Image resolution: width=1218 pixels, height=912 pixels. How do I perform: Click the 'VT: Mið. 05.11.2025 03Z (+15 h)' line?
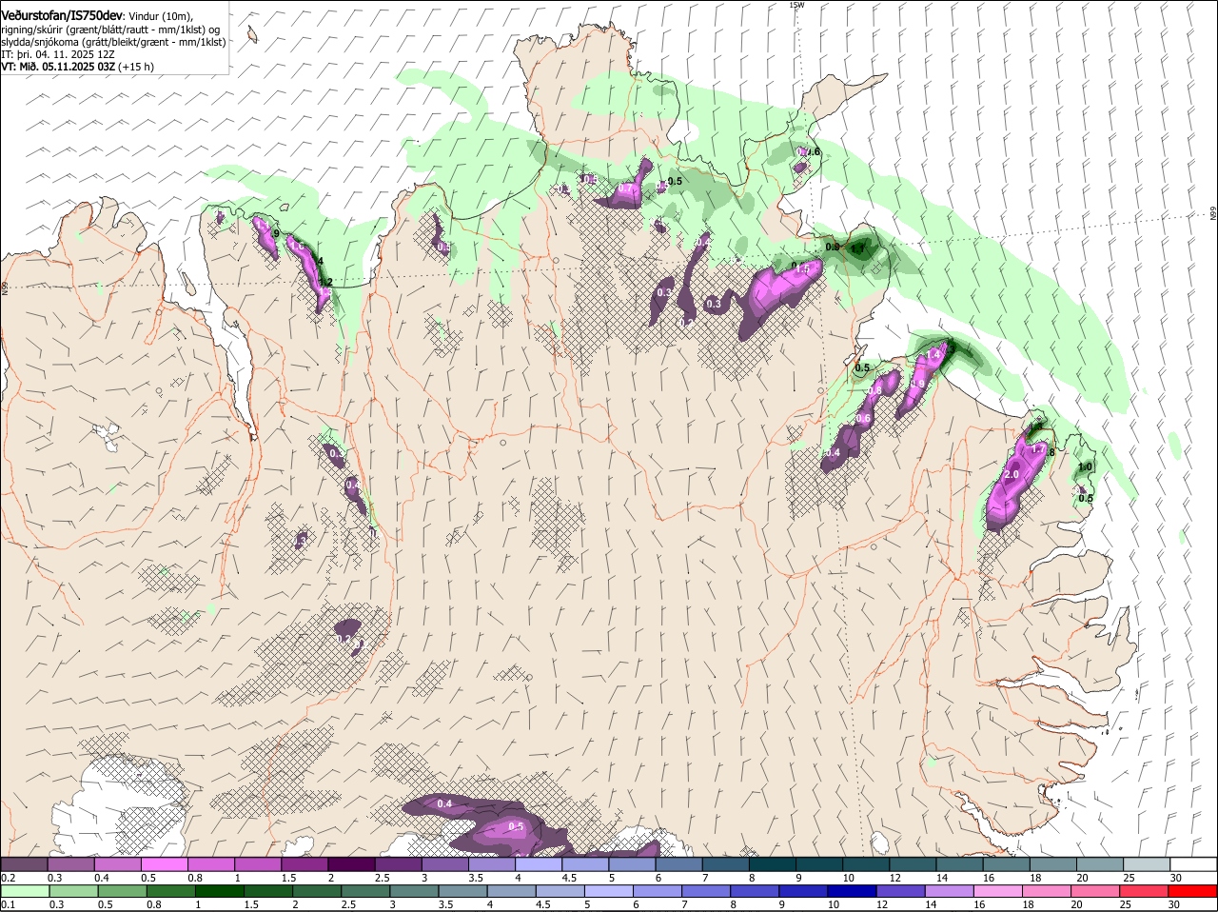[78, 67]
